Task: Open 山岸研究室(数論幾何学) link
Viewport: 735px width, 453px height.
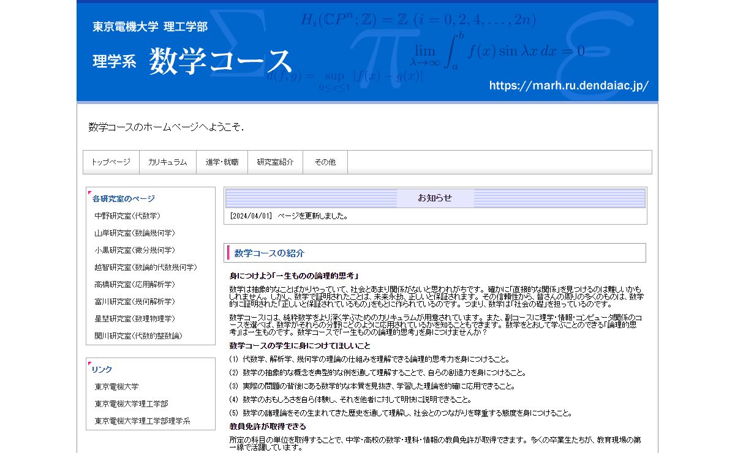Action: click(135, 233)
